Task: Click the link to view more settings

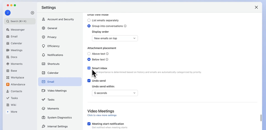Action: pos(102,115)
